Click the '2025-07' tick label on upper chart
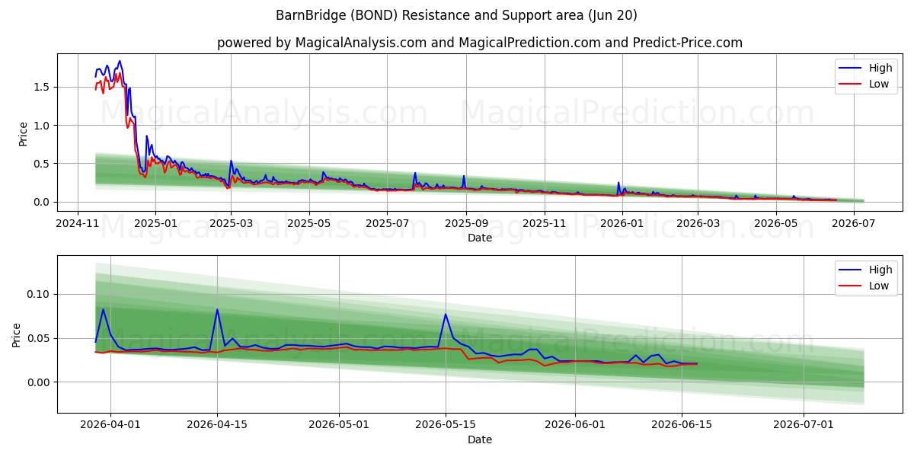The image size is (914, 457). coord(387,223)
